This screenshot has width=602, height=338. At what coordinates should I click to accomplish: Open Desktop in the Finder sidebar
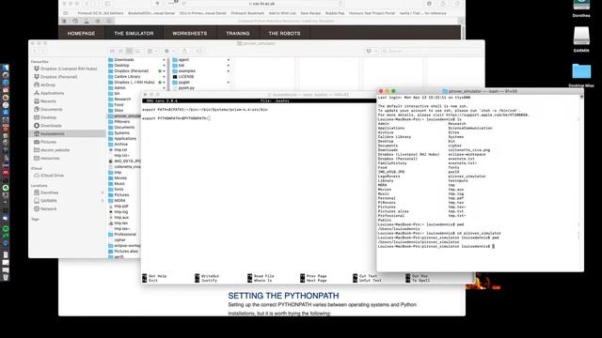click(x=45, y=117)
